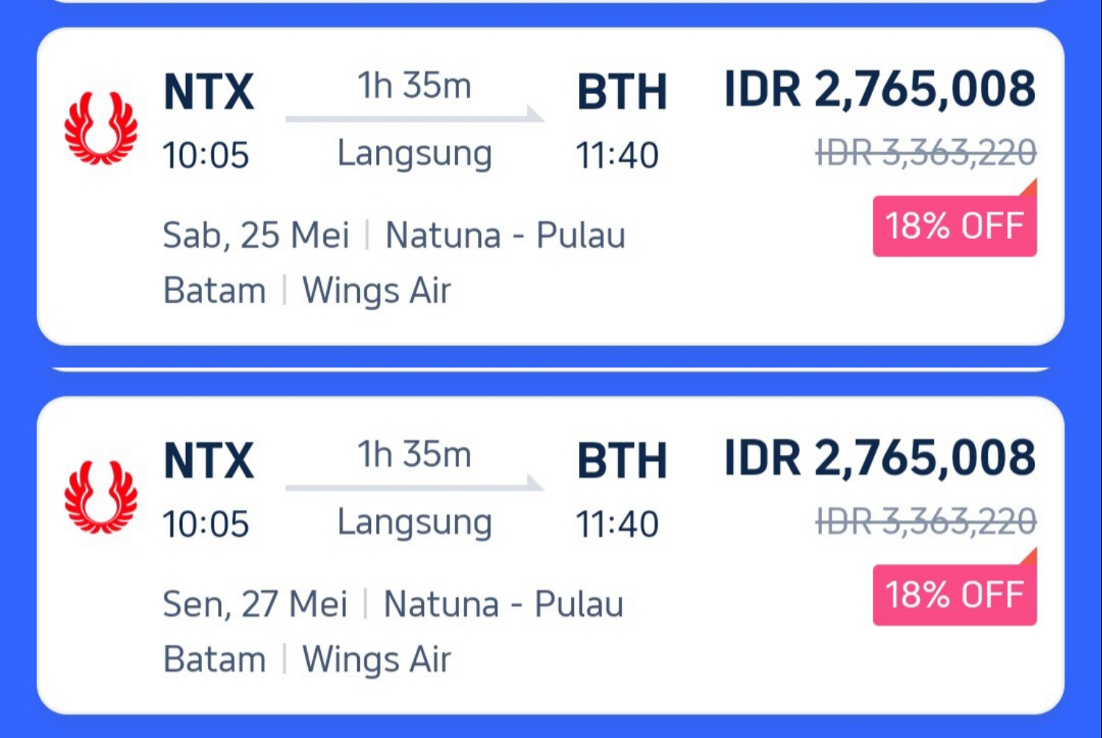1102x738 pixels.
Task: Select NTX departure code on the 25 Mei flight
Action: point(209,93)
